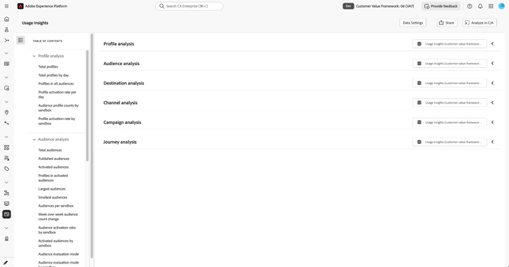Click the speech bubble icon in Provide feedback

427,6
